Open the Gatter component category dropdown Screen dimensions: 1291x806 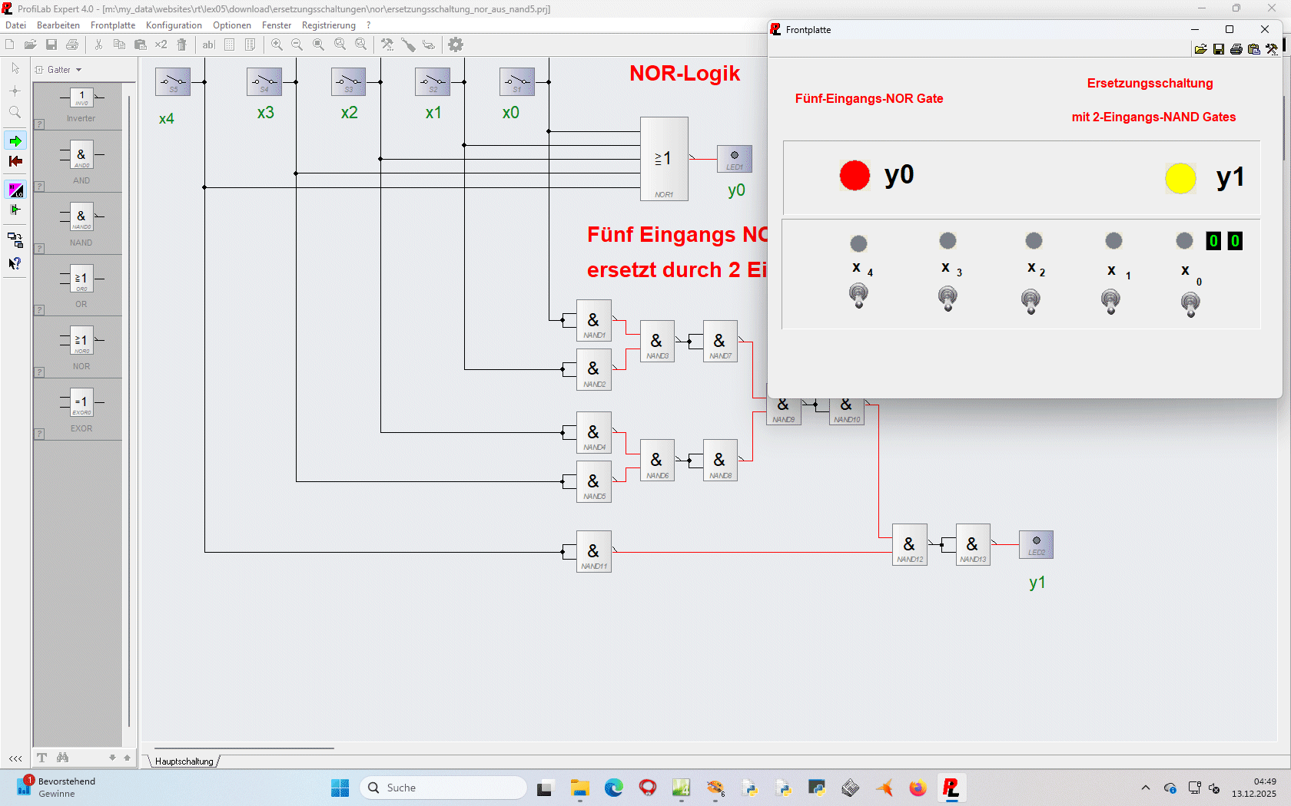click(x=78, y=70)
